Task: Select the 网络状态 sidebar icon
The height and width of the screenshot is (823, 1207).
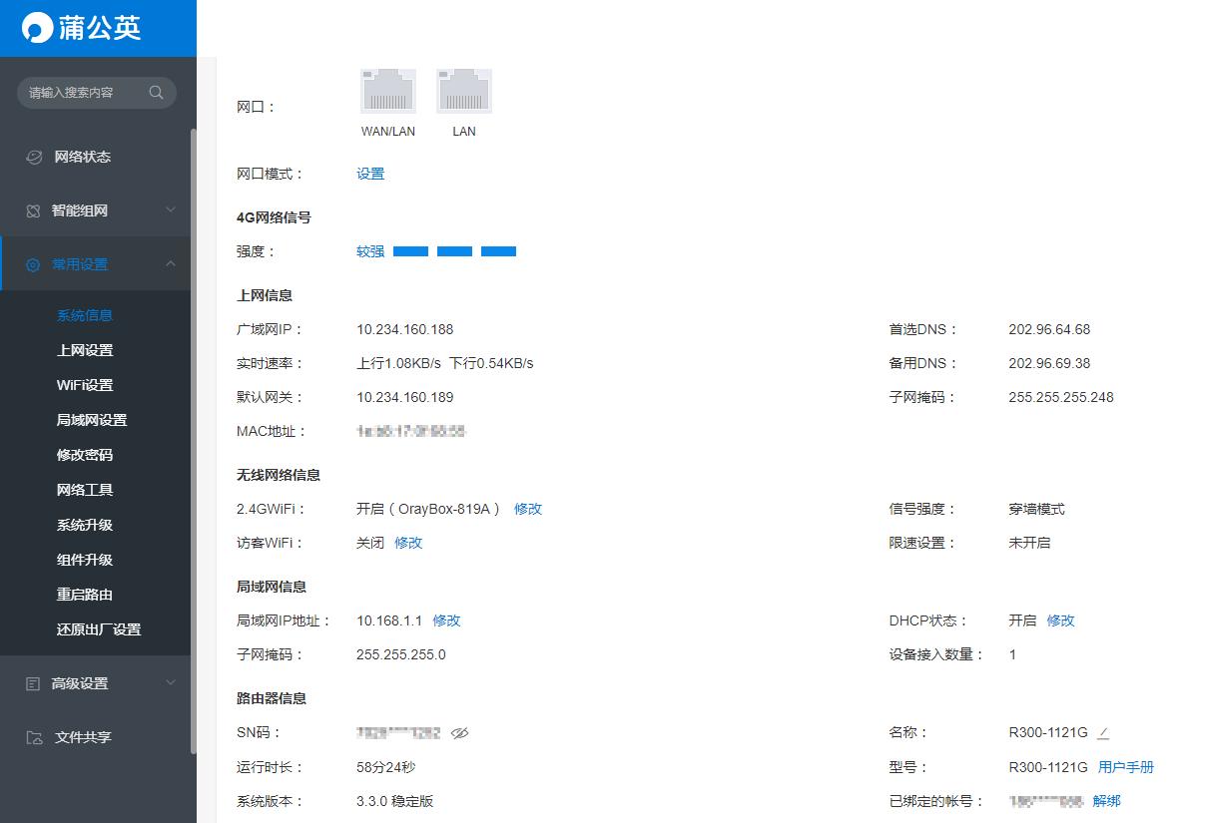Action: [34, 156]
